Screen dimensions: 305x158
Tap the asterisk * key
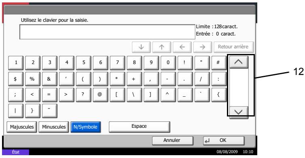[117, 79]
